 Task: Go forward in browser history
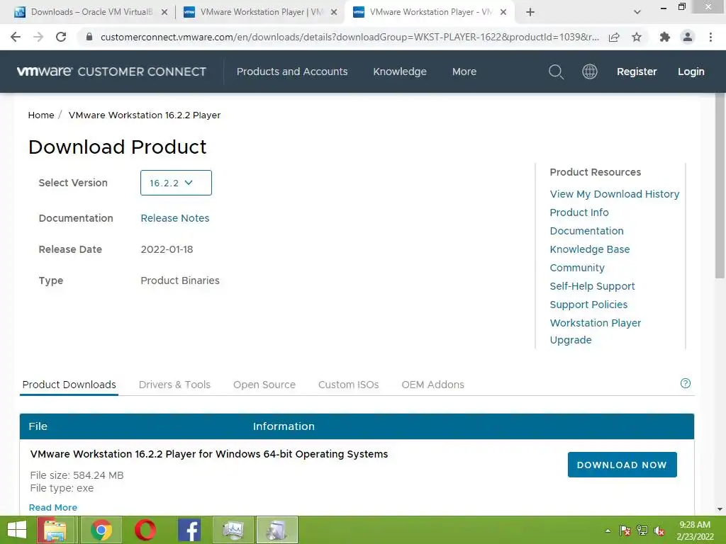point(38,37)
